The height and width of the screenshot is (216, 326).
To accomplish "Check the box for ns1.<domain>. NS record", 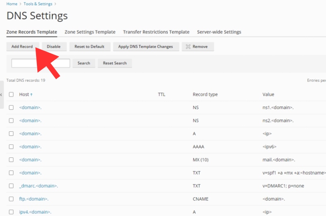I will (x=11, y=108).
